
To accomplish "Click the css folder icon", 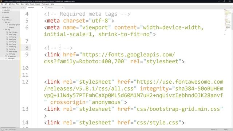I will tap(6, 22).
